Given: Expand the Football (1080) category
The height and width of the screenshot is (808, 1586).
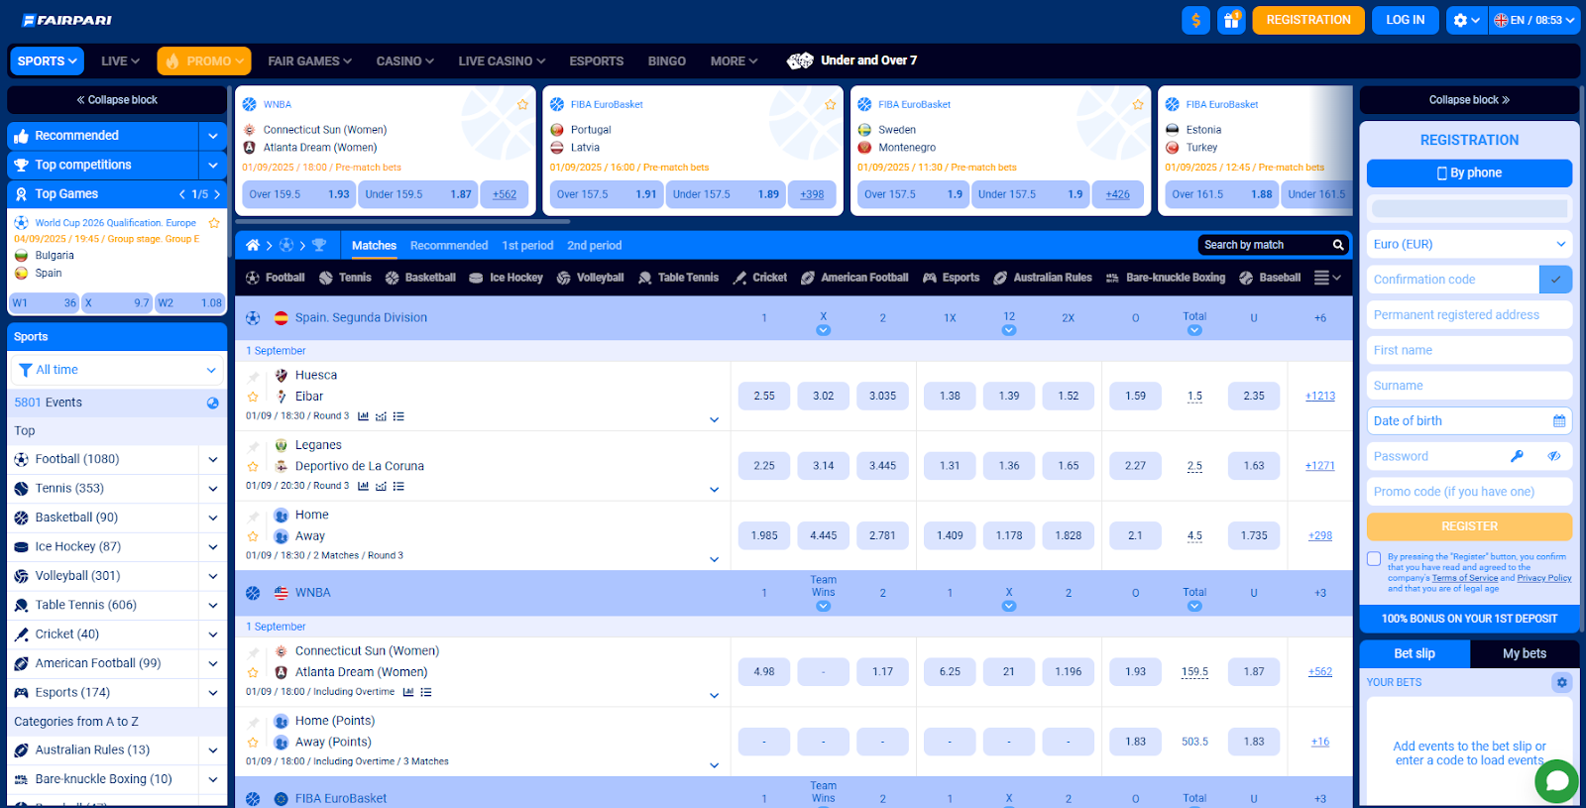Looking at the screenshot, I should coord(212,459).
